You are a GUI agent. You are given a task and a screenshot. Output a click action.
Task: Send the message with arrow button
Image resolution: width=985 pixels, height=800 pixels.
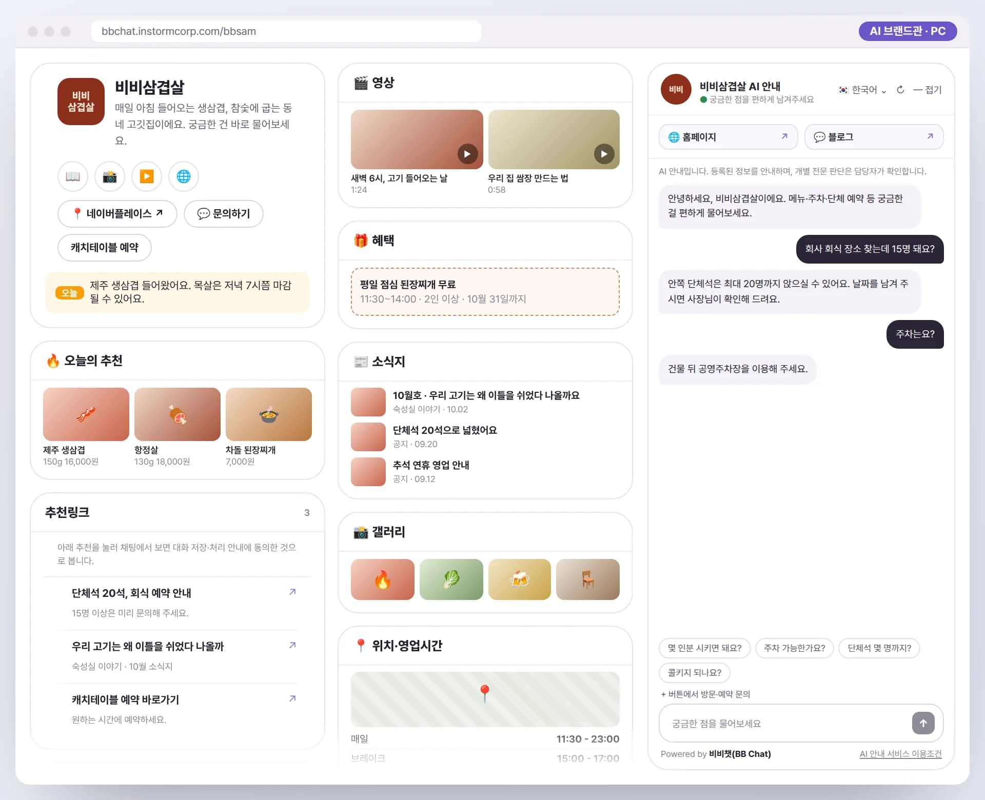coord(923,723)
